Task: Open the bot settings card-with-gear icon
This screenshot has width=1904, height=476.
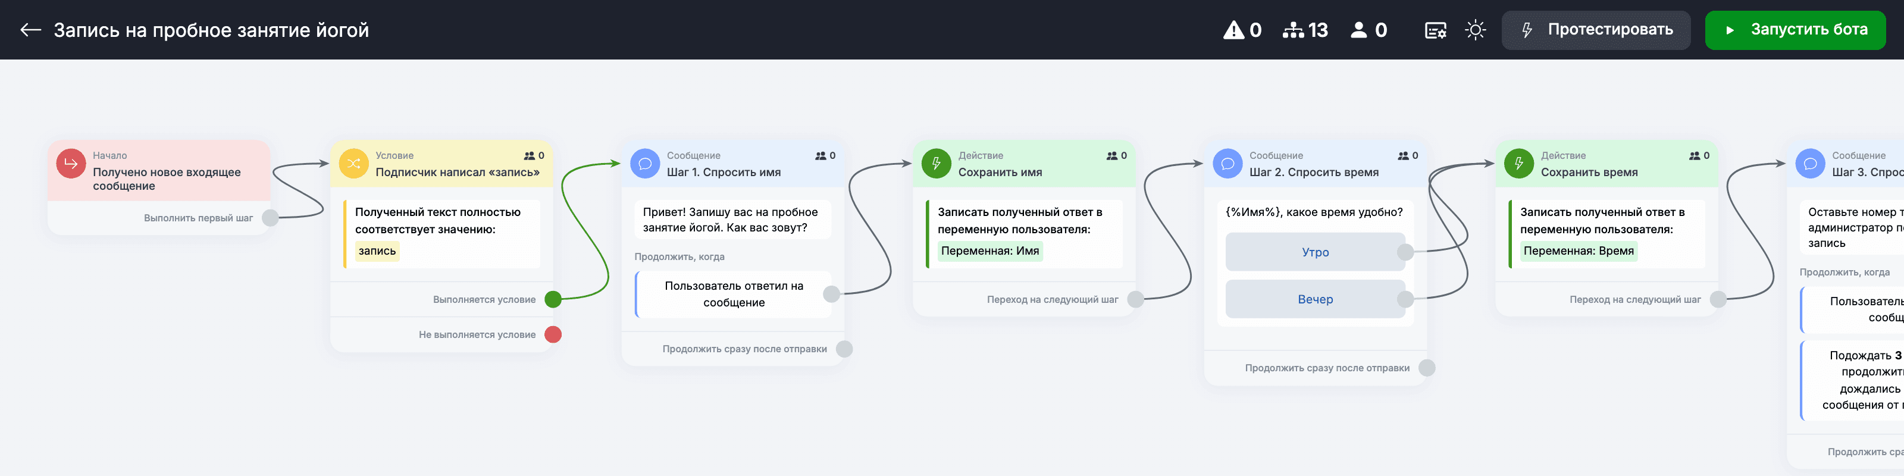Action: (1435, 30)
